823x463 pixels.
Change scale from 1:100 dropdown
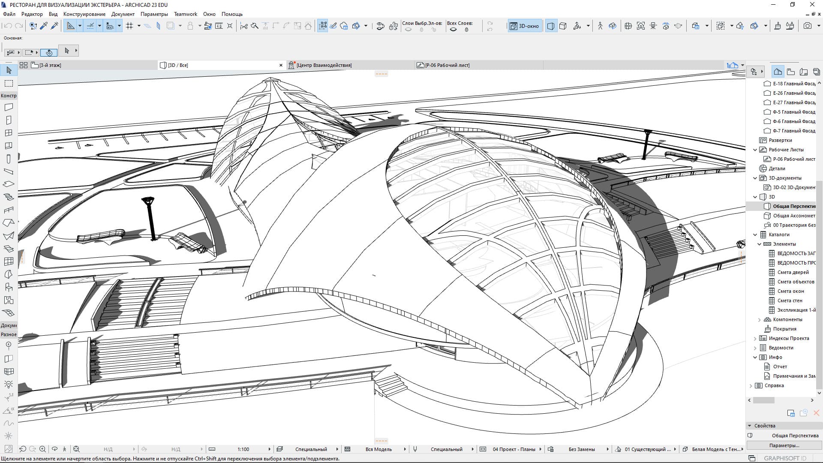(270, 449)
